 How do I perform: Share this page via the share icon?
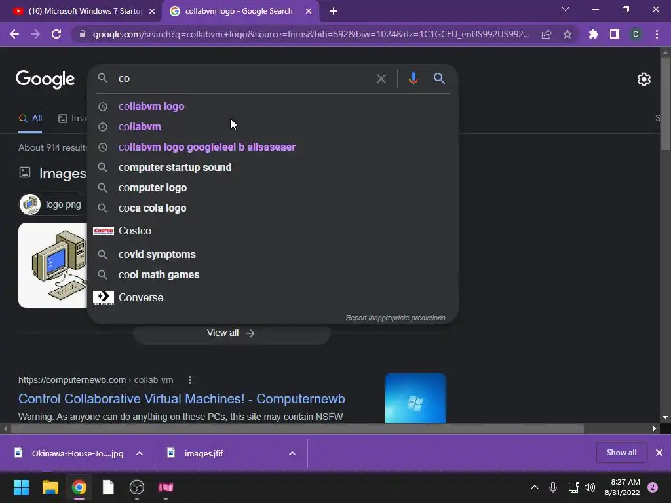(546, 34)
